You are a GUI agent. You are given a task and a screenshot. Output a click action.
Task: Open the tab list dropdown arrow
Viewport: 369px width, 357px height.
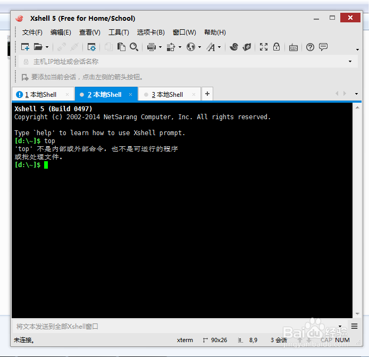pos(357,94)
